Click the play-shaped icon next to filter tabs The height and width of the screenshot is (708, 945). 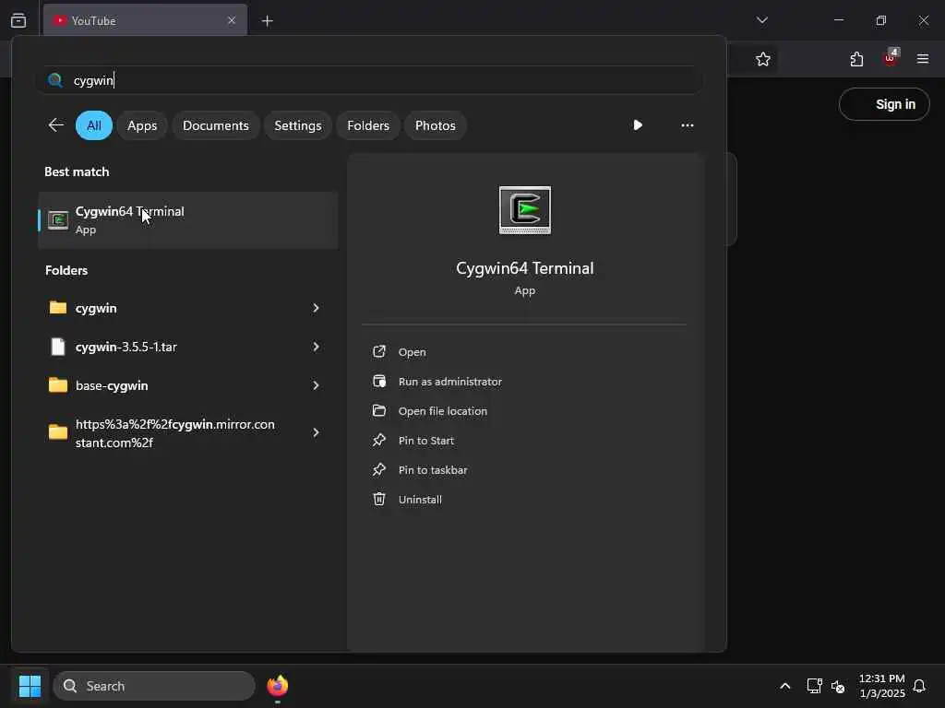pos(638,125)
